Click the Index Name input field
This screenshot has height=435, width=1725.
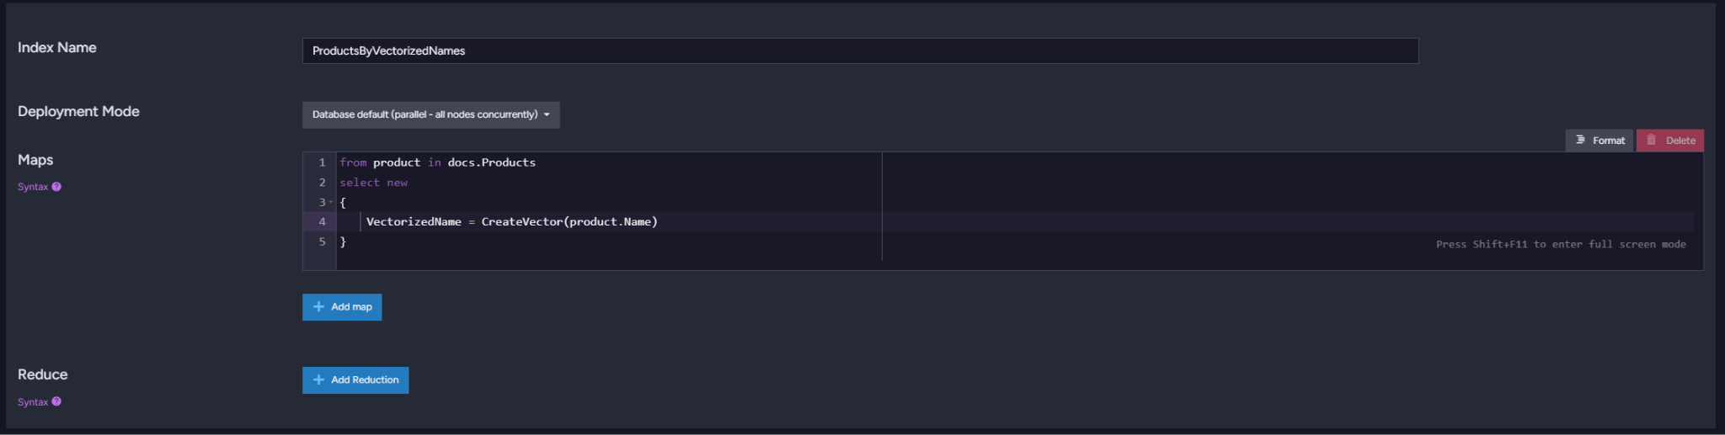point(860,50)
